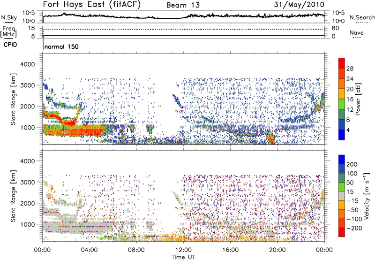Click the 'N.Sky' legend label
The height and width of the screenshot is (260, 375).
[9, 17]
